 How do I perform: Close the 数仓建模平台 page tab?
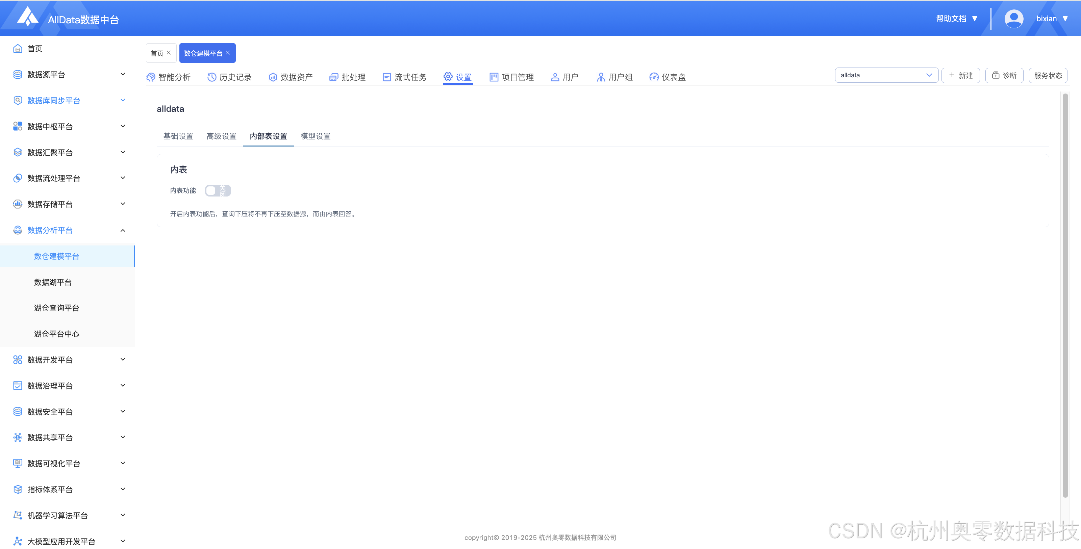pyautogui.click(x=228, y=53)
